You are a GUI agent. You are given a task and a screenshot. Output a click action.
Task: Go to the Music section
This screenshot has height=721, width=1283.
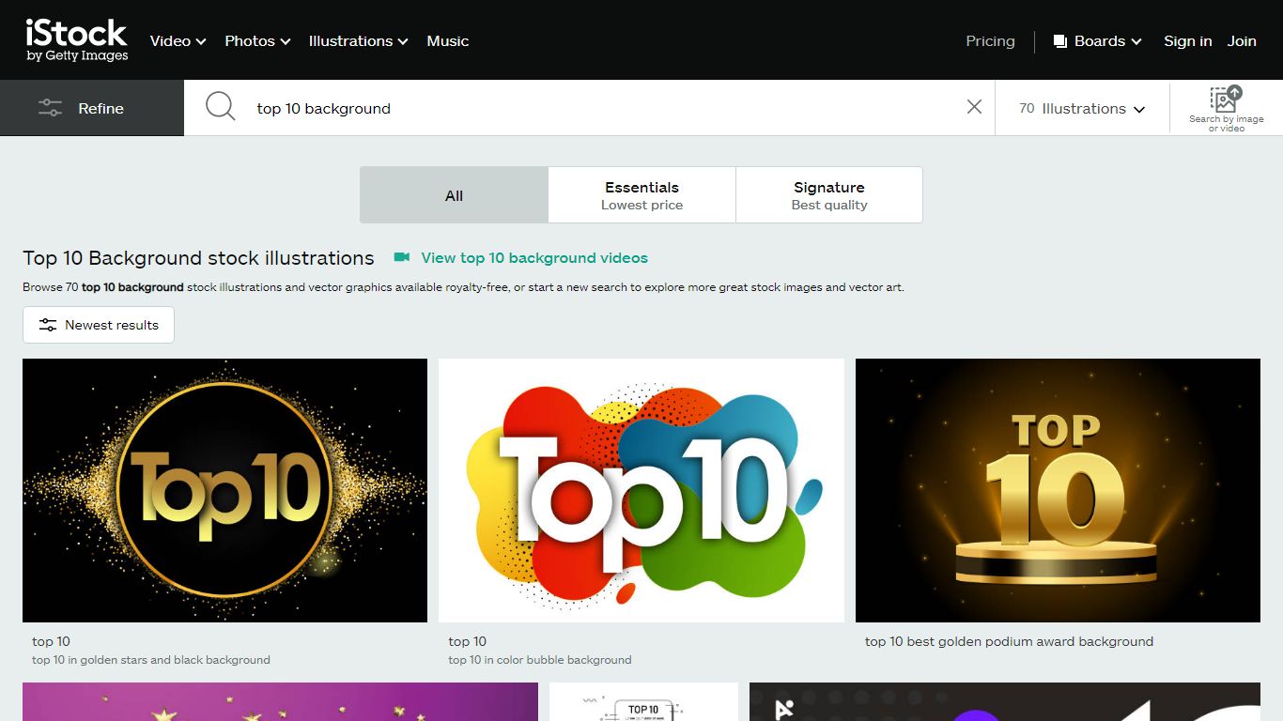[447, 41]
